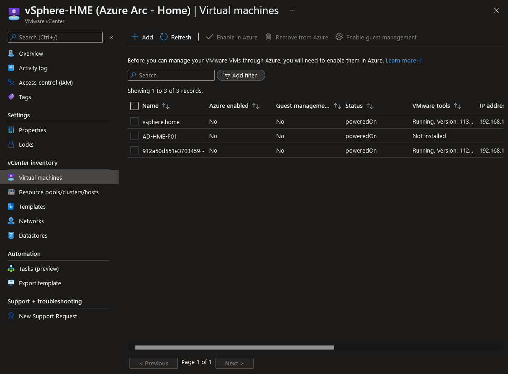Check the vsphere.home row checkbox

(134, 121)
